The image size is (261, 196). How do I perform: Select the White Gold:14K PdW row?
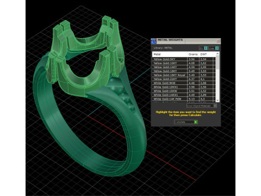click(x=184, y=99)
